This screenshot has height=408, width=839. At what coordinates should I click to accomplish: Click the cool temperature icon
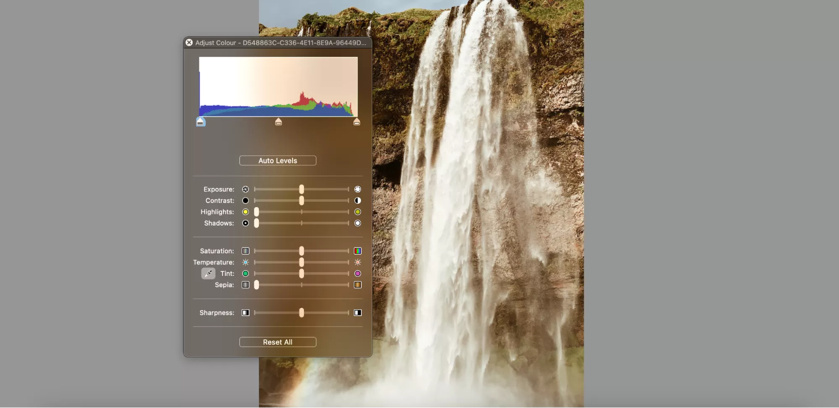[246, 262]
